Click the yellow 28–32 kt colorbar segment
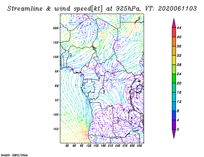The width and height of the screenshot is (204, 157). (174, 60)
